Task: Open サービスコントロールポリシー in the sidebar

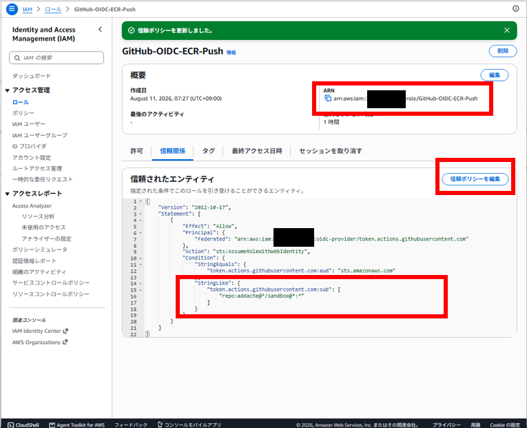Action: click(x=51, y=283)
